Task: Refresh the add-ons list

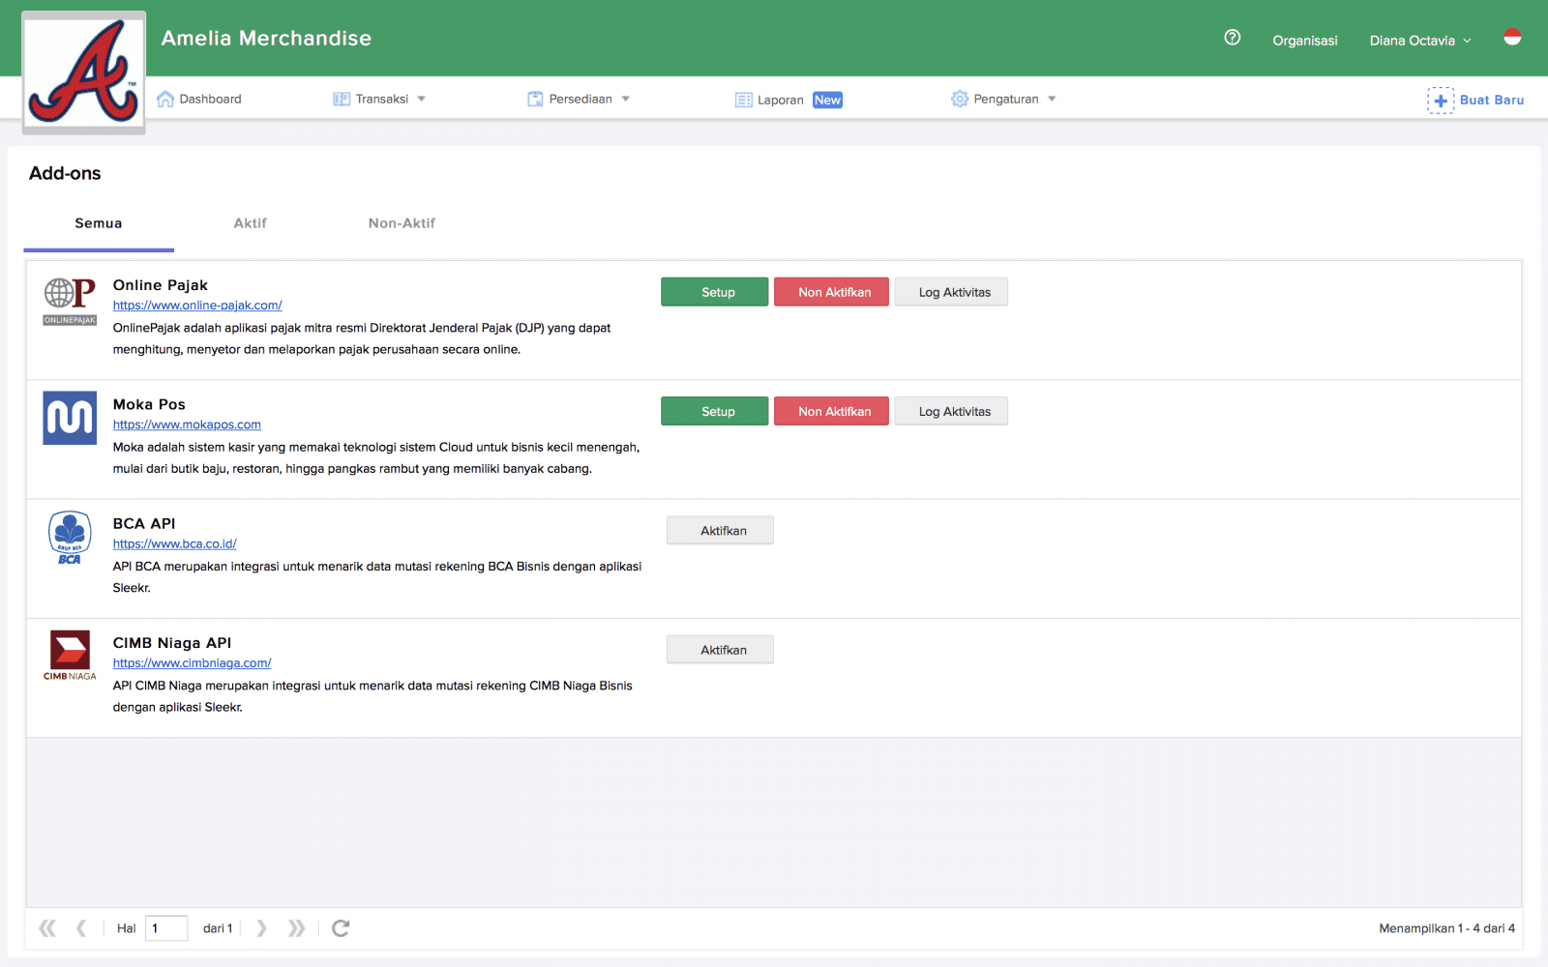Action: 341,928
